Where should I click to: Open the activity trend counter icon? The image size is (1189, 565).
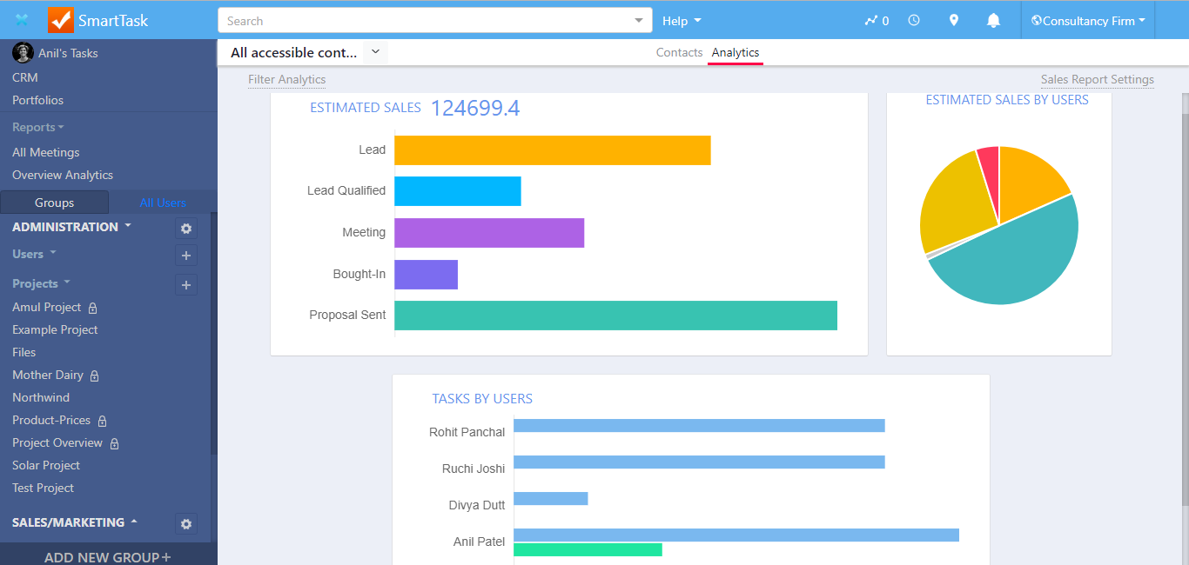tap(877, 21)
